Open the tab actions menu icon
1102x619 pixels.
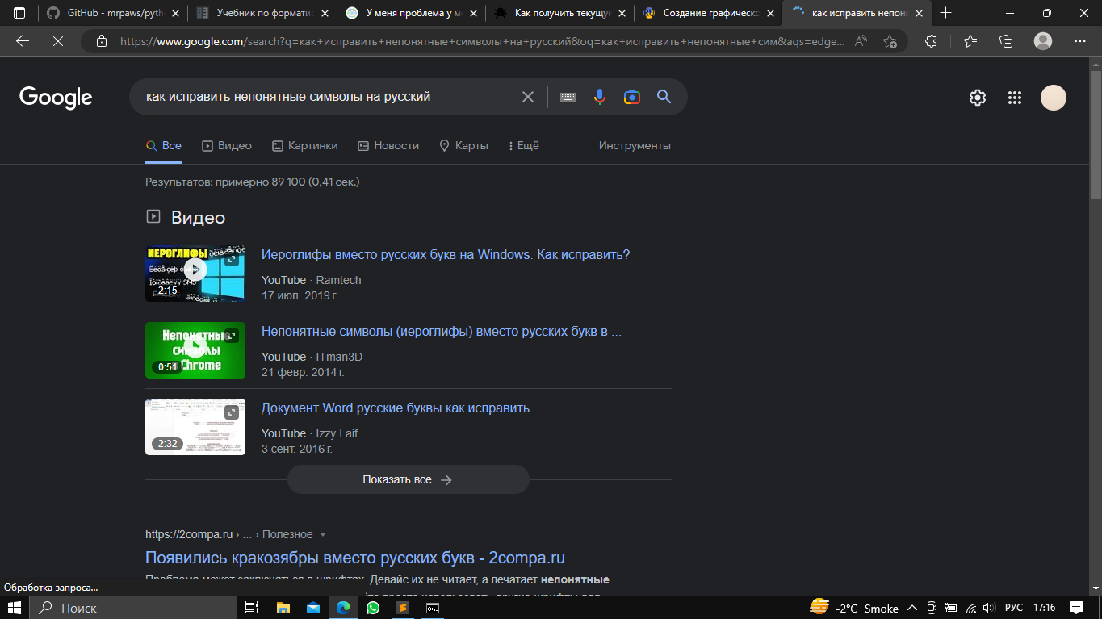[x=19, y=13]
